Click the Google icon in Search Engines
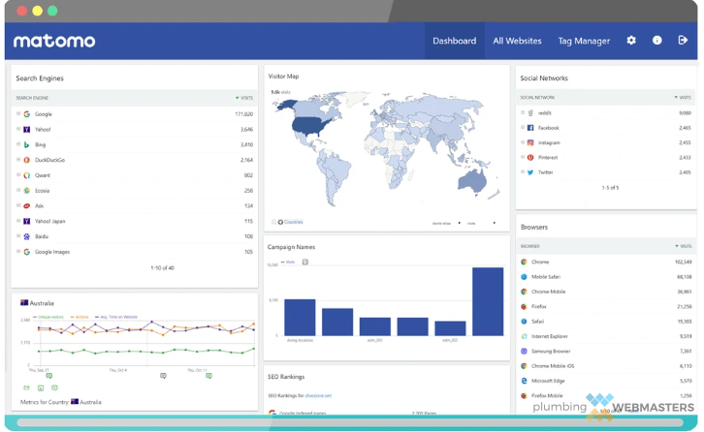 tap(27, 114)
